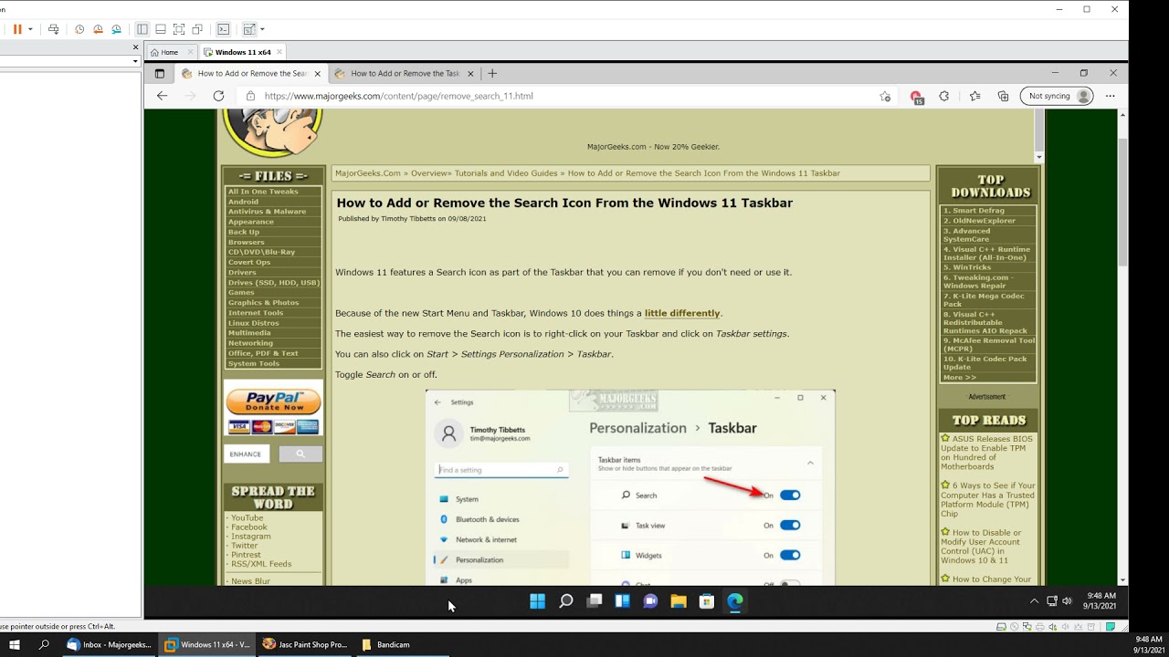The height and width of the screenshot is (657, 1169).
Task: Click the PayPal Donate Now button
Action: tap(273, 401)
